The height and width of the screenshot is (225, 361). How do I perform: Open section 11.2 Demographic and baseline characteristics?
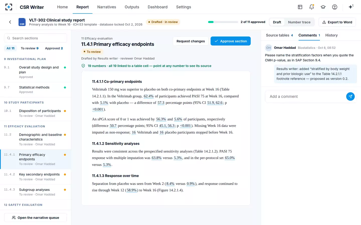[35, 139]
